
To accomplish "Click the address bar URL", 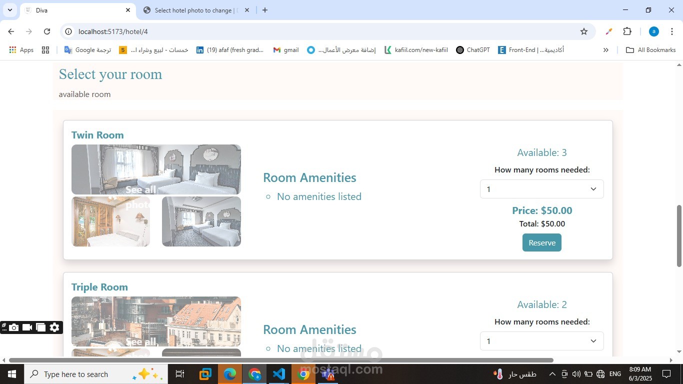I will click(113, 31).
